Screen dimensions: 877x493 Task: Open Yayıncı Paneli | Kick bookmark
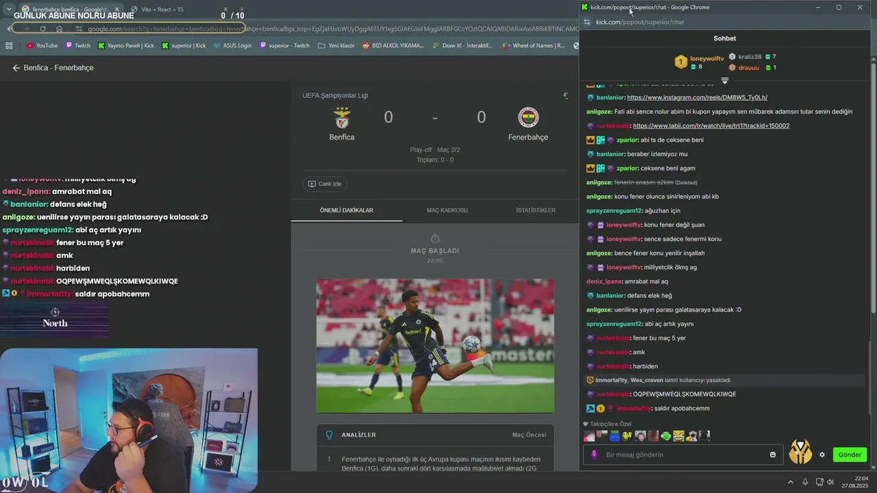pos(126,46)
